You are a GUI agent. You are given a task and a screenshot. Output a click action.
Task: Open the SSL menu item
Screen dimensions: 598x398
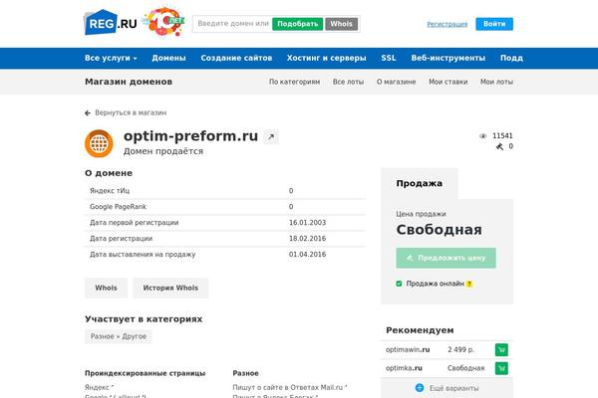pos(389,58)
